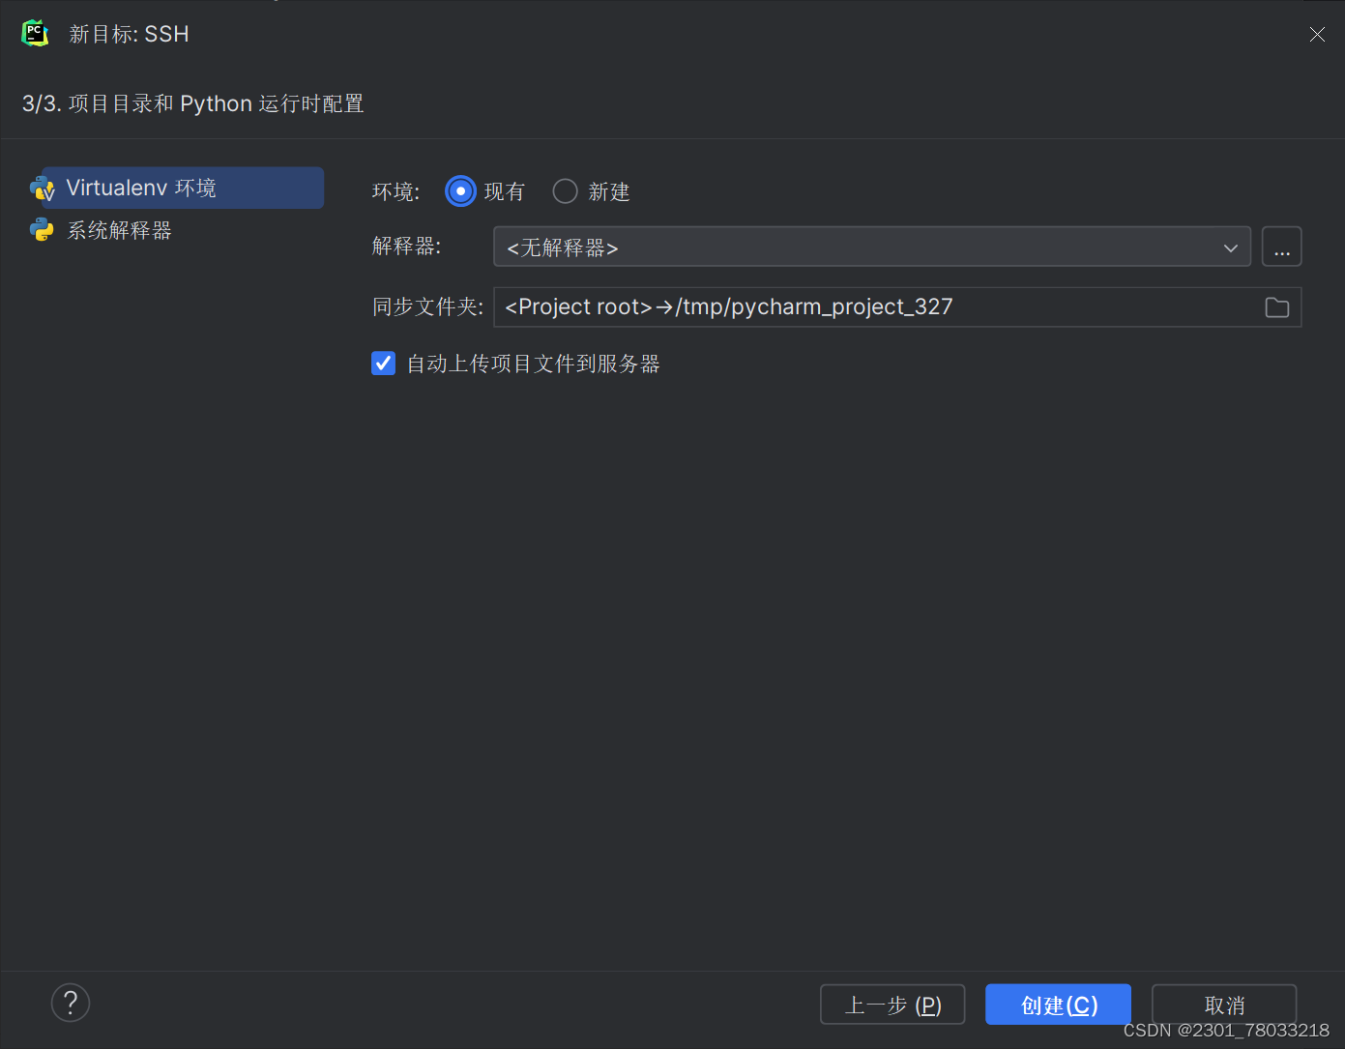Screen dimensions: 1345x1049
Task: Select the 现有 radio button
Action: pos(460,190)
